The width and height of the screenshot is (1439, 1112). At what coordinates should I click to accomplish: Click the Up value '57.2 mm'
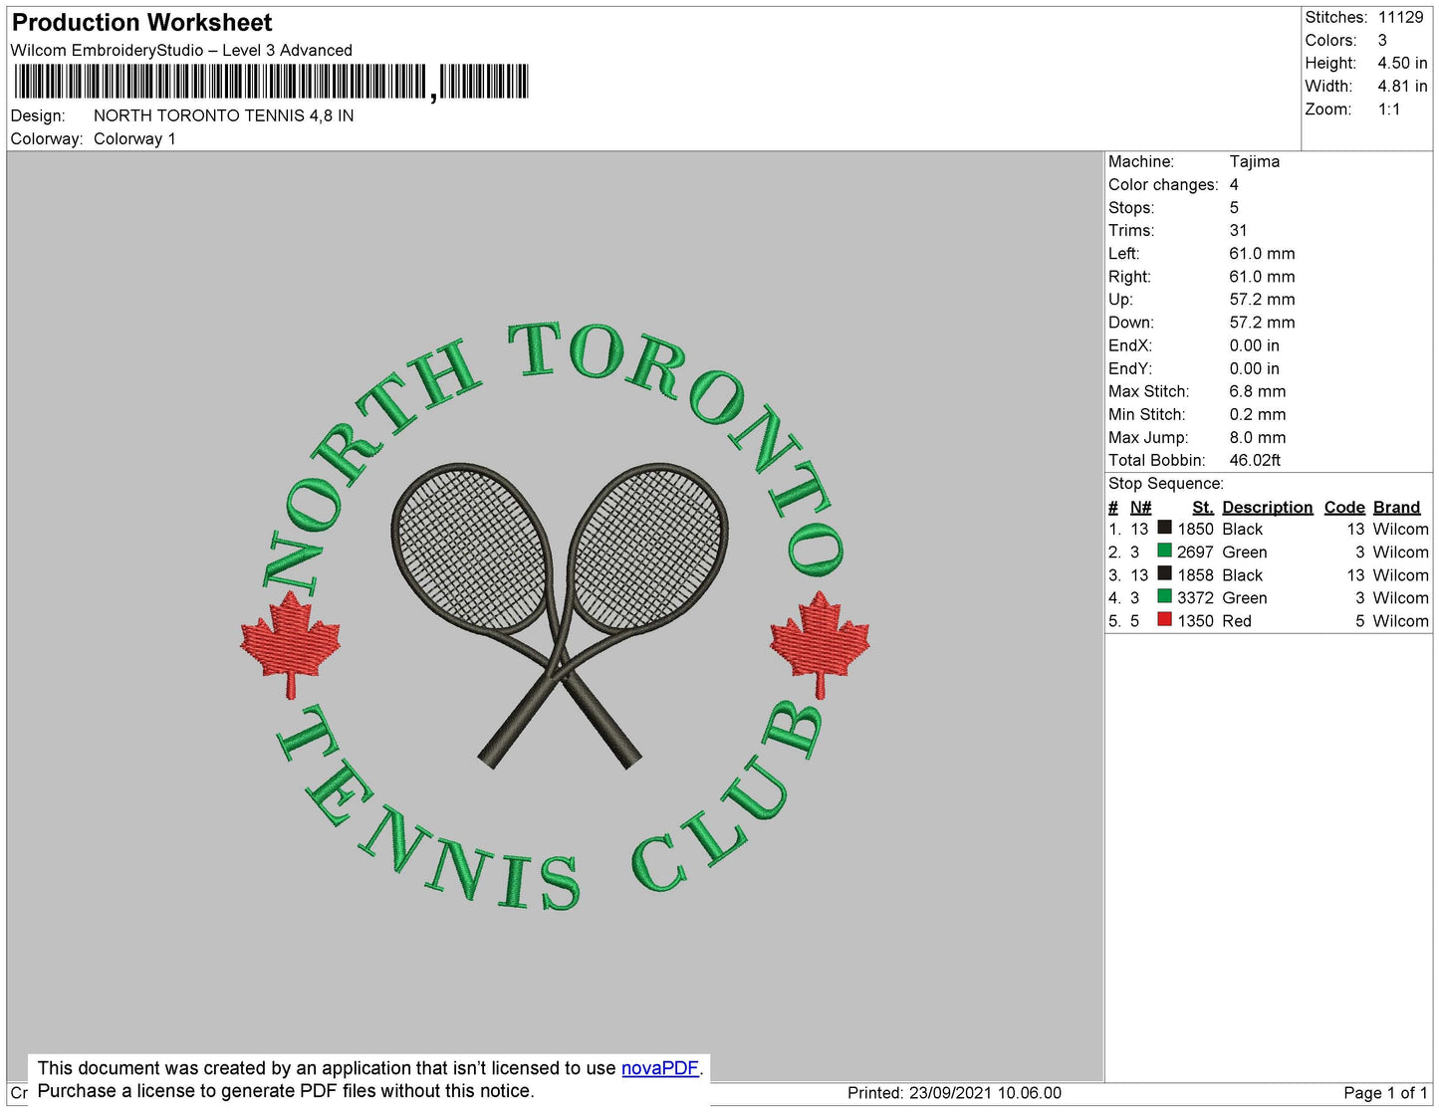click(x=1262, y=299)
